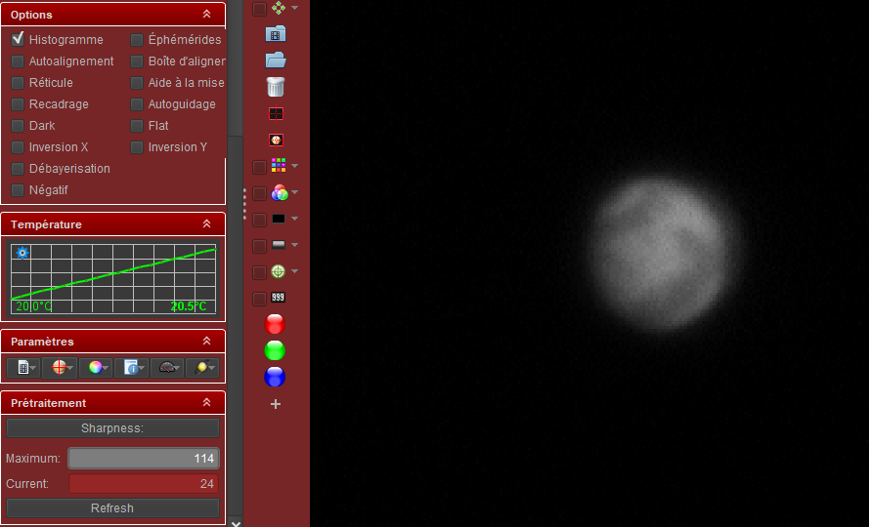869x527 pixels.
Task: Tick the checkbox beside the colored grid icon
Action: coord(259,167)
